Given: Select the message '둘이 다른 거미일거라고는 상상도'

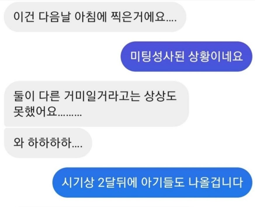Looking at the screenshot, I should pyautogui.click(x=96, y=104).
